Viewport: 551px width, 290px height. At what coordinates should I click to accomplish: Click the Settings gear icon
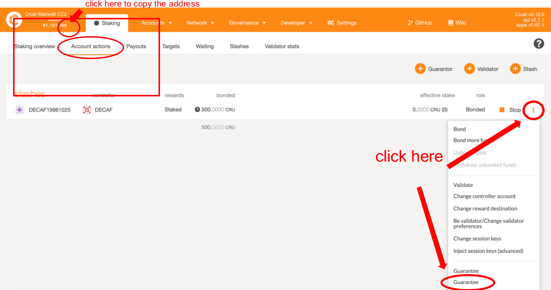(331, 23)
